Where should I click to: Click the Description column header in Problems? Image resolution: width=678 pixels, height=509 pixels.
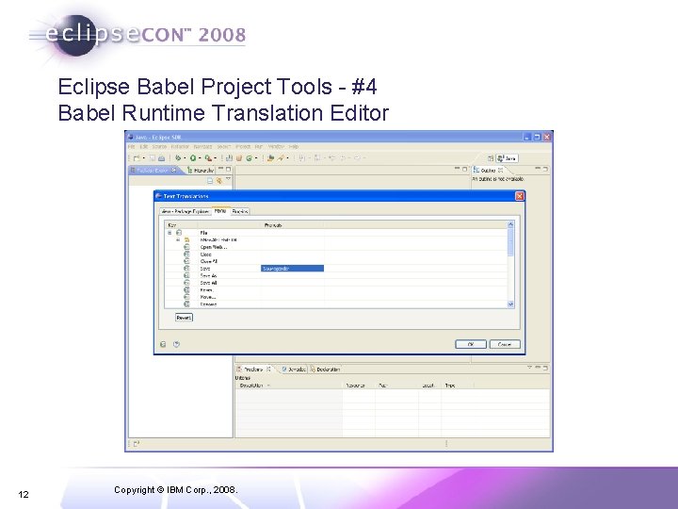tap(289, 386)
